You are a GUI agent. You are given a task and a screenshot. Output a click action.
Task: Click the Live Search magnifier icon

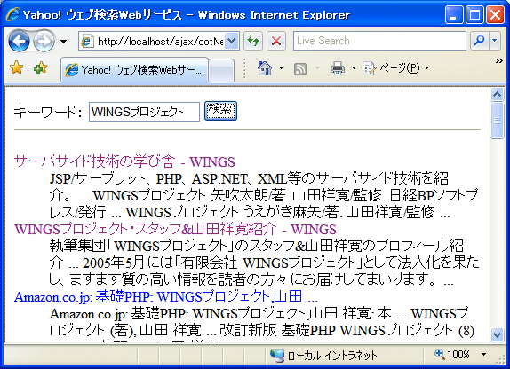pyautogui.click(x=479, y=41)
